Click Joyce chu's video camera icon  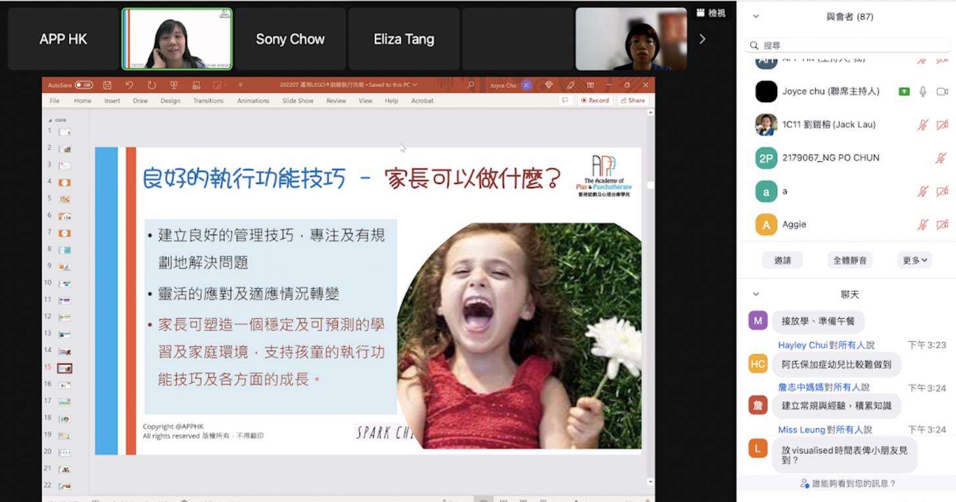tap(942, 91)
